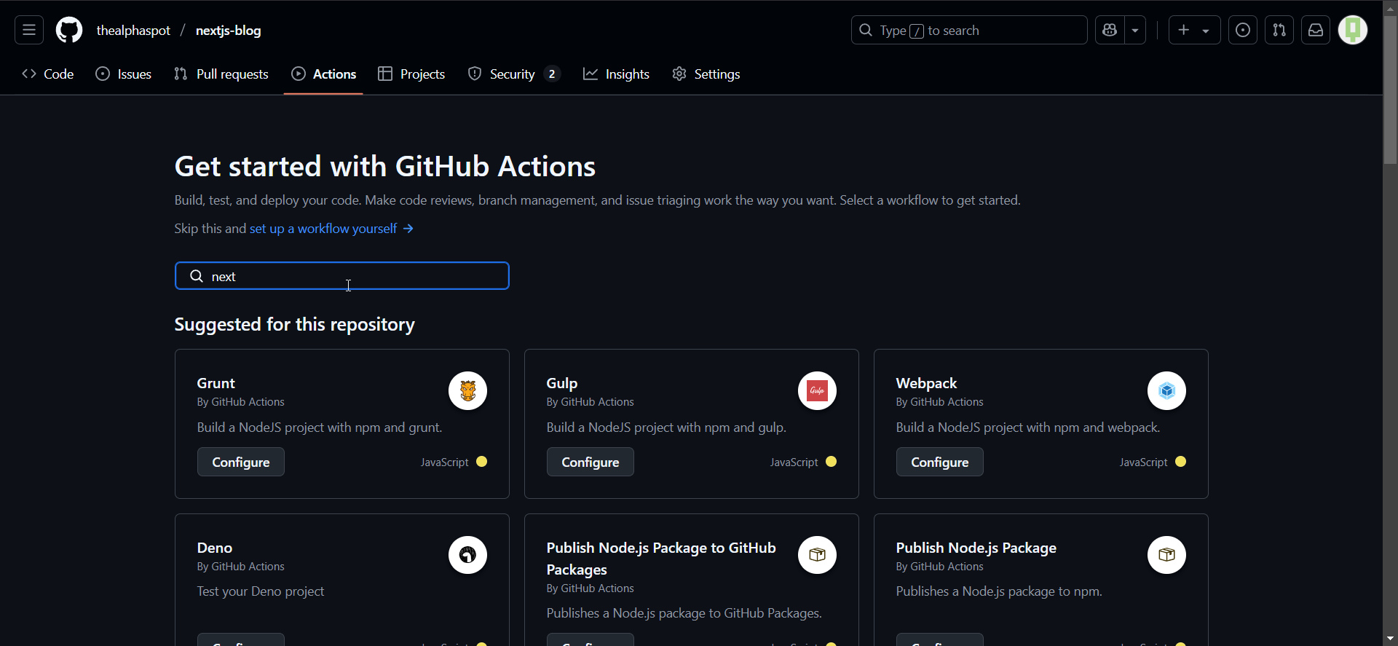This screenshot has height=646, width=1398.
Task: Select the Actions tab
Action: coord(323,74)
